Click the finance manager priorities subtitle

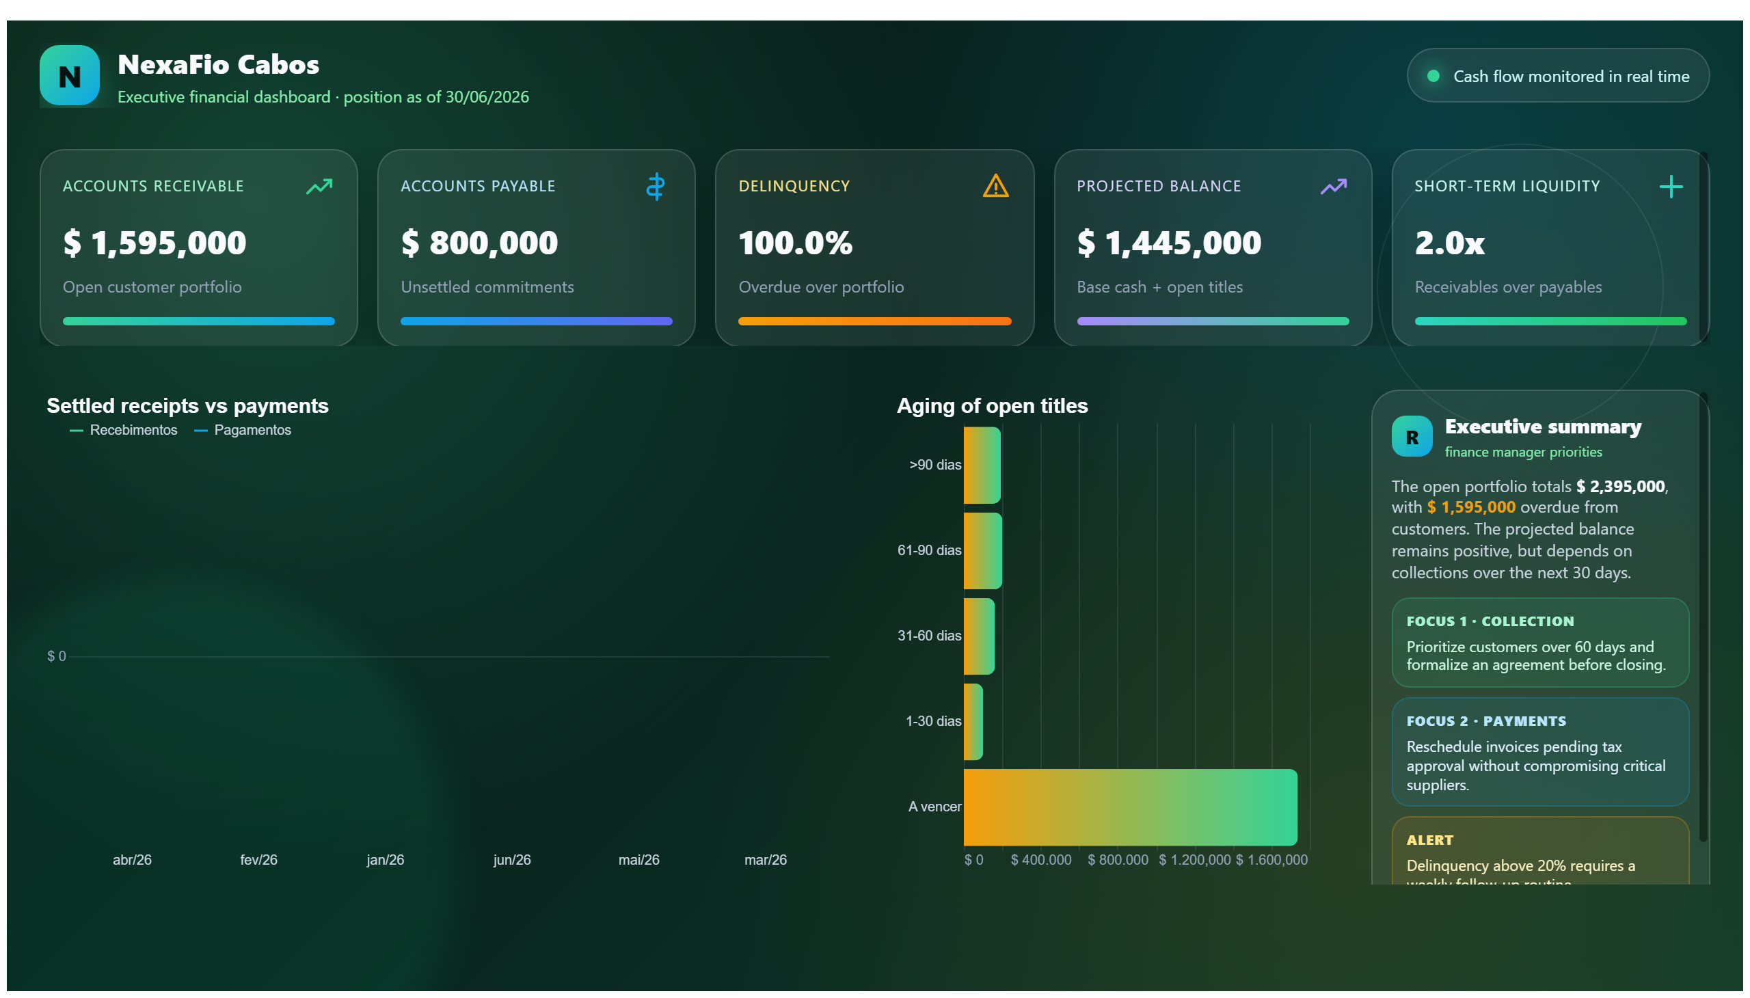[1523, 453]
